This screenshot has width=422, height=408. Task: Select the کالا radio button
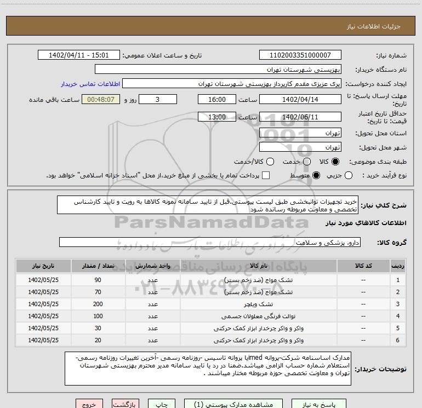tap(335, 162)
